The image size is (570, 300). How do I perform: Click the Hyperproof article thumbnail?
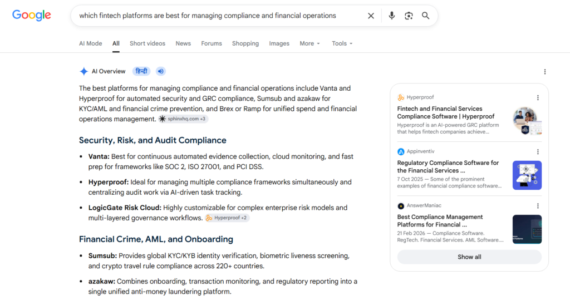[527, 121]
